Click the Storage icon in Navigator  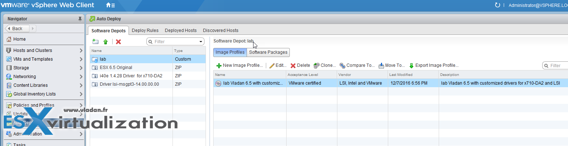9,68
